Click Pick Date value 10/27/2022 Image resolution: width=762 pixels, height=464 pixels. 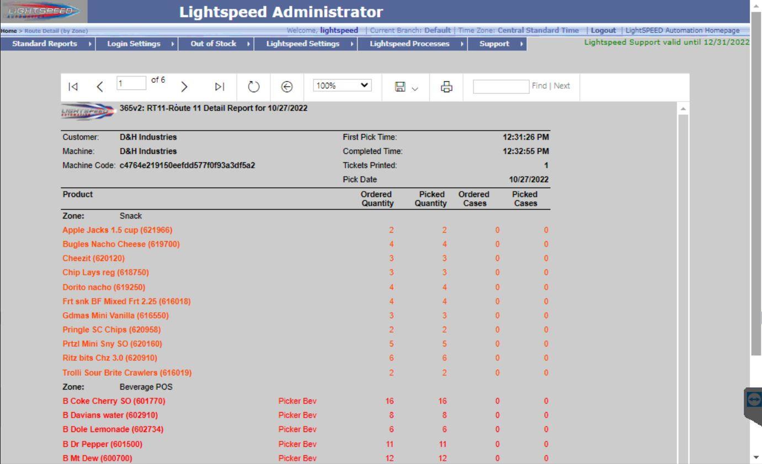529,180
